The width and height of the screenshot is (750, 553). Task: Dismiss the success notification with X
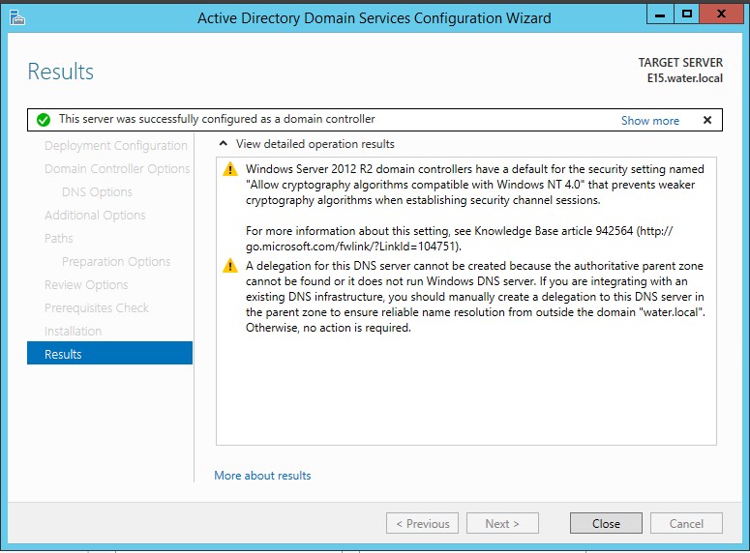point(707,120)
